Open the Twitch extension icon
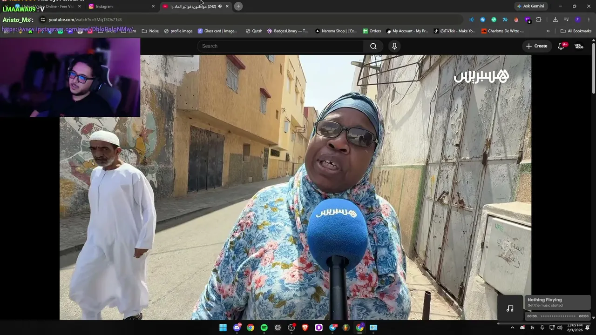The height and width of the screenshot is (335, 596). pos(528,20)
